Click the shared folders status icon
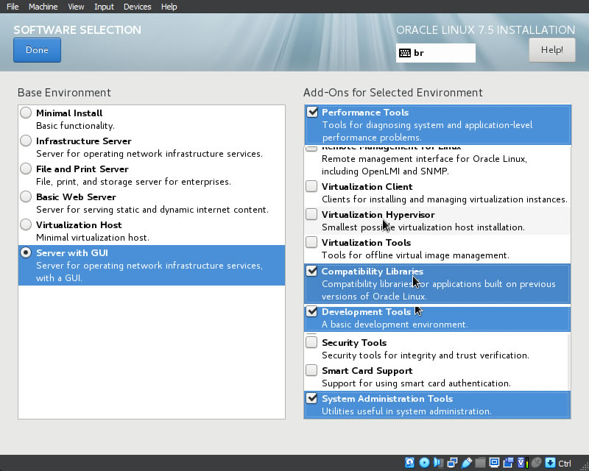Image resolution: width=589 pixels, height=471 pixels. (481, 463)
